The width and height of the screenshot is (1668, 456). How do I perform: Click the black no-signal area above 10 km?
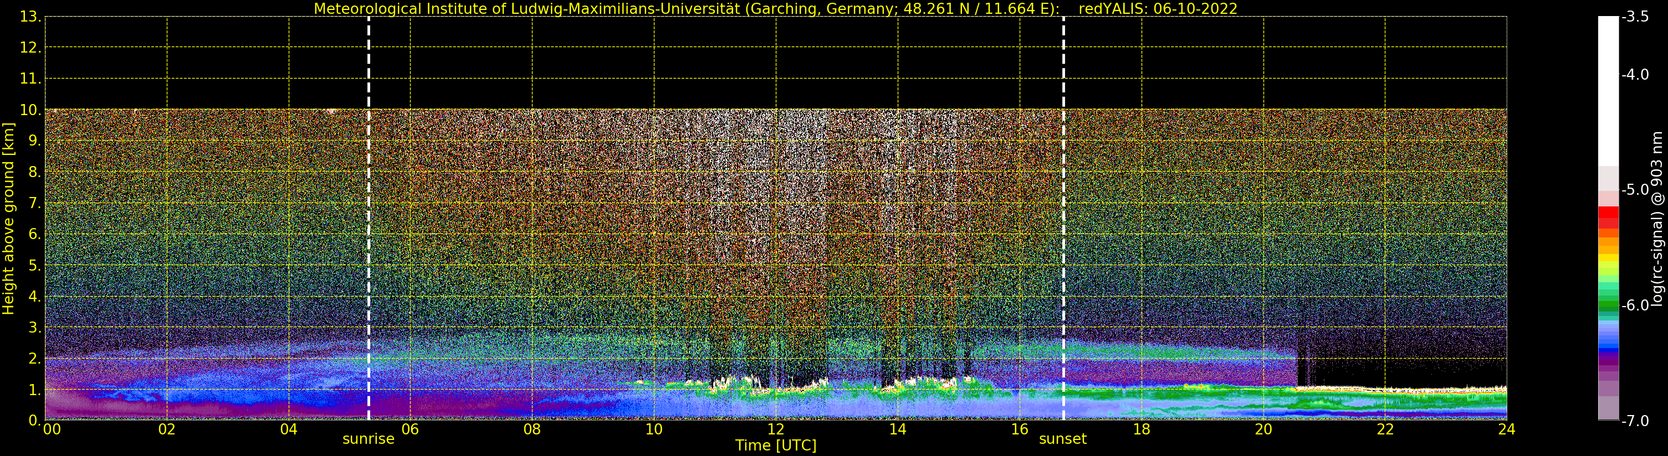pyautogui.click(x=776, y=63)
